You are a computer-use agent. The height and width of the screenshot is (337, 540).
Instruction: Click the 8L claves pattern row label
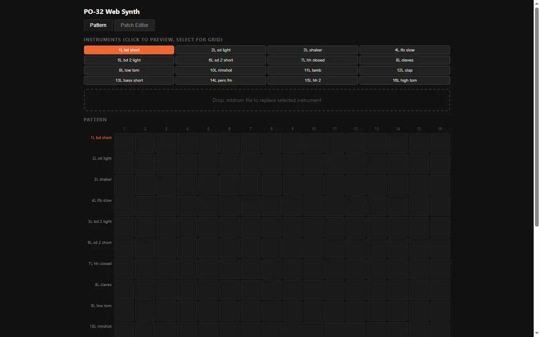(x=103, y=285)
